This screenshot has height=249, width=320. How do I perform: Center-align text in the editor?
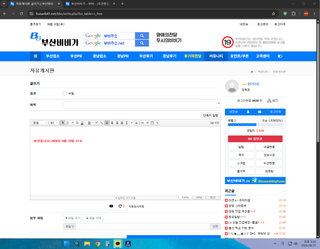112,123
